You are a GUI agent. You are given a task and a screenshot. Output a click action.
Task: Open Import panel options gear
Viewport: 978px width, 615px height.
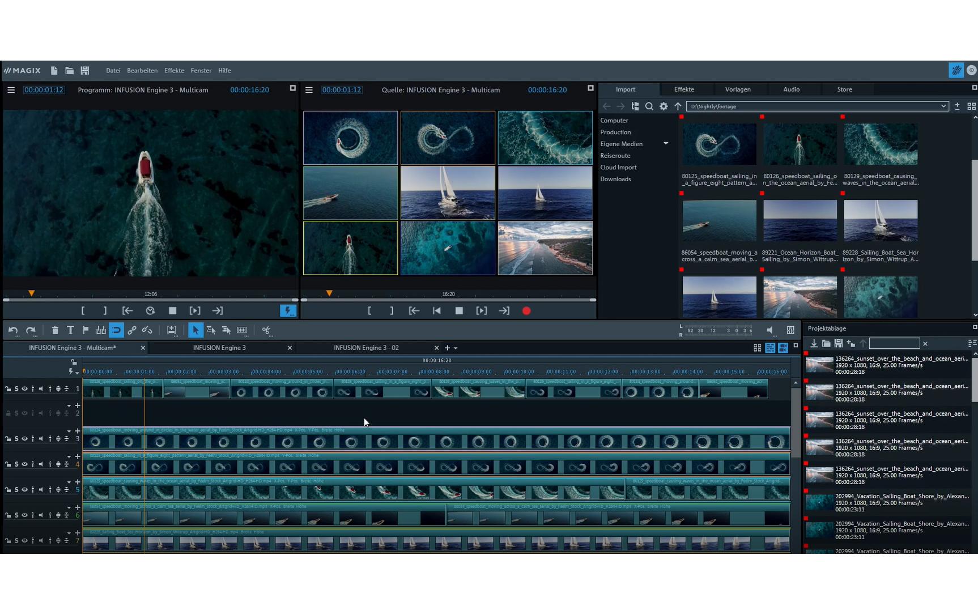pos(664,106)
